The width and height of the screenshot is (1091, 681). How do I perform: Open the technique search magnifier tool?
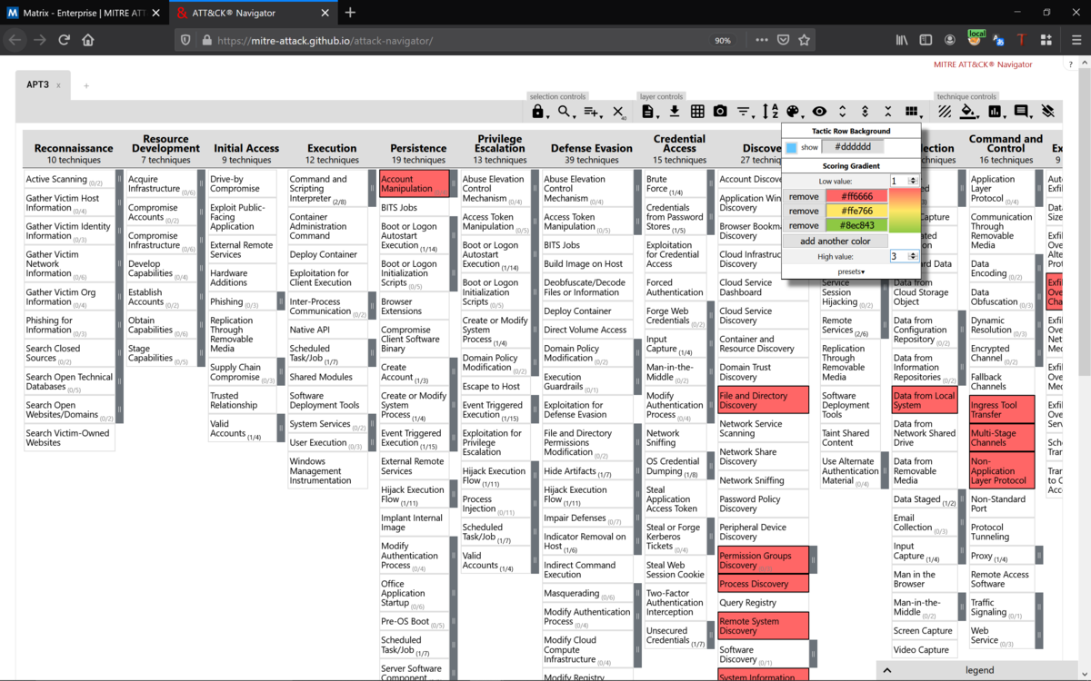(566, 112)
